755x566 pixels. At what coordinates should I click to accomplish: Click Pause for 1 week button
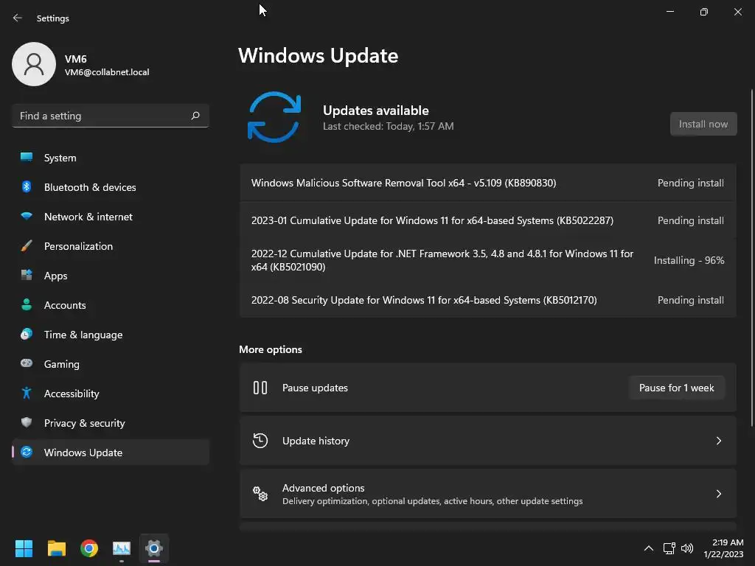[x=677, y=388]
